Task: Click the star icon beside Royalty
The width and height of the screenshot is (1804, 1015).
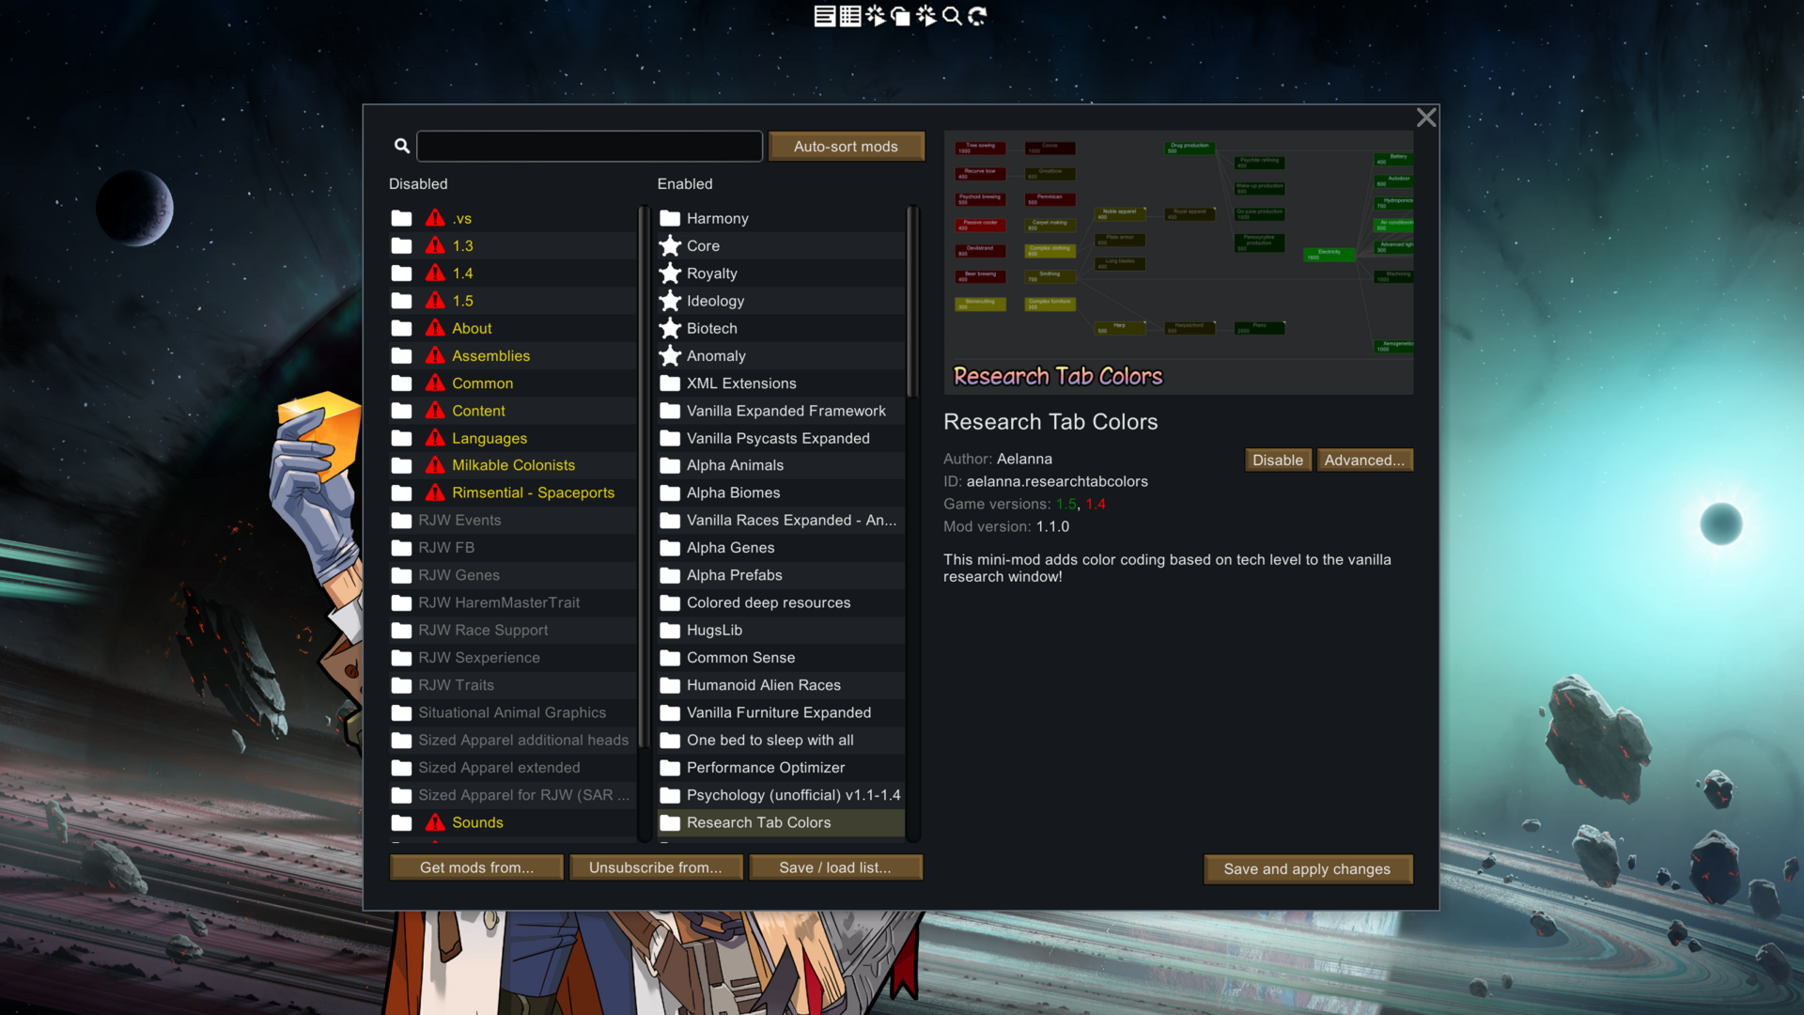Action: pos(670,273)
